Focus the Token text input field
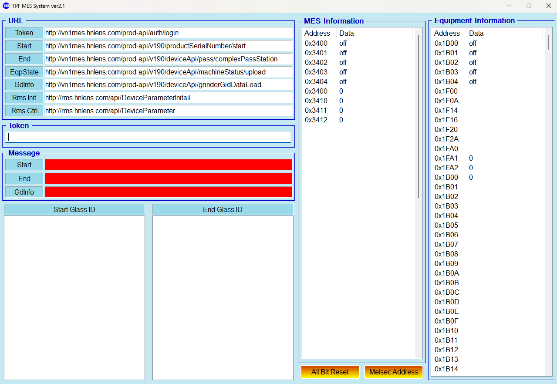This screenshot has width=557, height=384. [x=148, y=137]
